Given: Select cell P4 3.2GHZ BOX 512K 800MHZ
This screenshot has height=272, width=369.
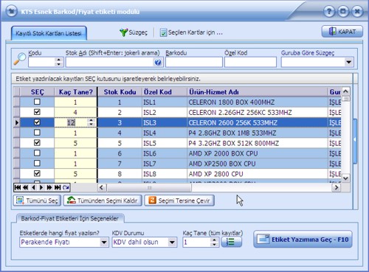Looking at the screenshot, I should pos(257,143).
